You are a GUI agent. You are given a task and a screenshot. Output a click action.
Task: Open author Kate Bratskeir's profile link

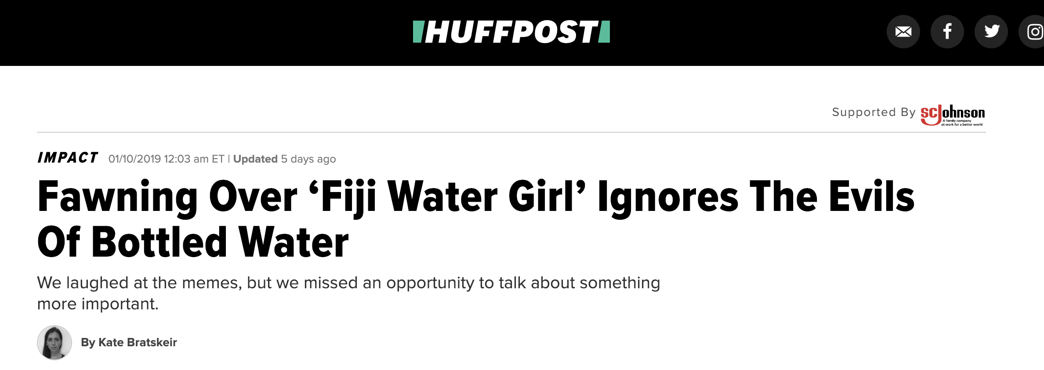[x=129, y=342]
